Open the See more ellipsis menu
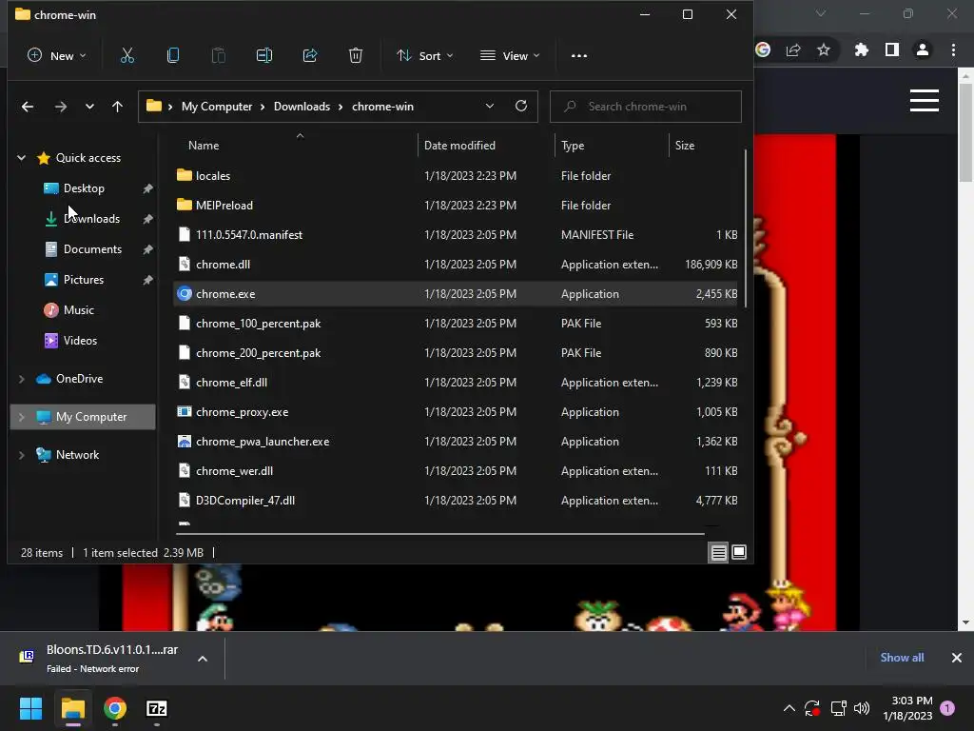The height and width of the screenshot is (731, 974). tap(579, 56)
